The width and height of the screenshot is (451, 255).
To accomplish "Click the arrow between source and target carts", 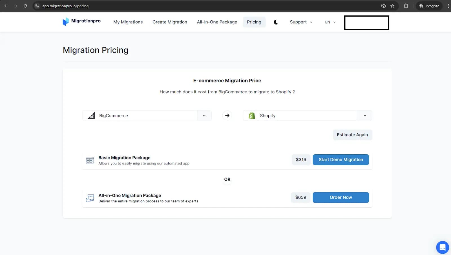I will click(x=227, y=116).
